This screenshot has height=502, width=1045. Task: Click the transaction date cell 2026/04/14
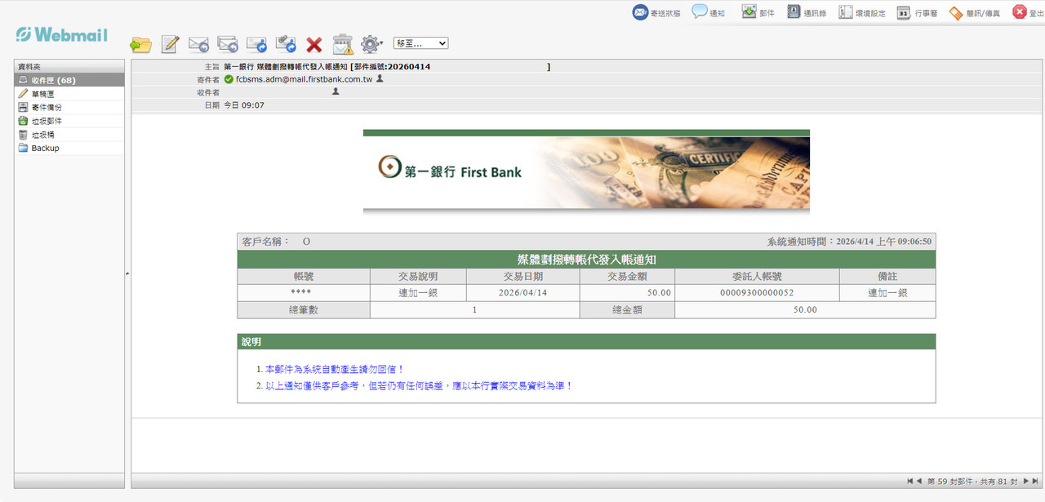523,292
